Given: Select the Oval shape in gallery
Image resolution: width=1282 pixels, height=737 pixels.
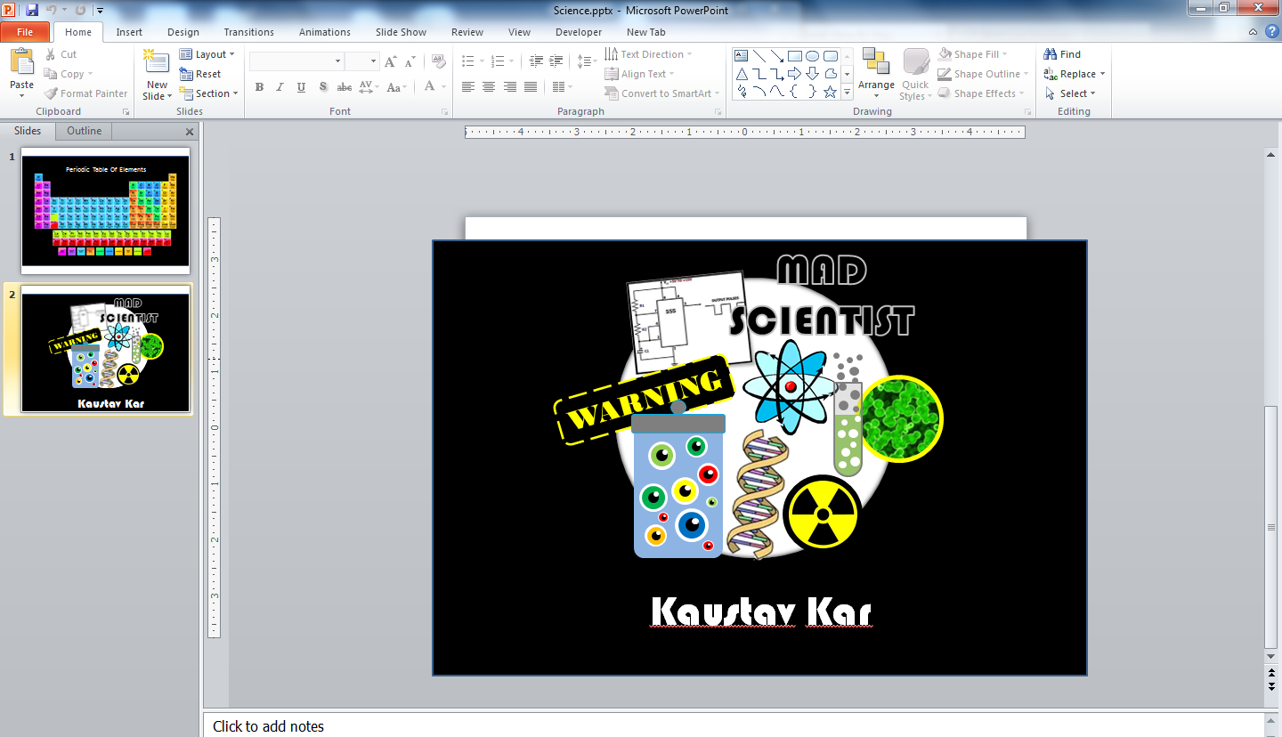Looking at the screenshot, I should [x=813, y=55].
